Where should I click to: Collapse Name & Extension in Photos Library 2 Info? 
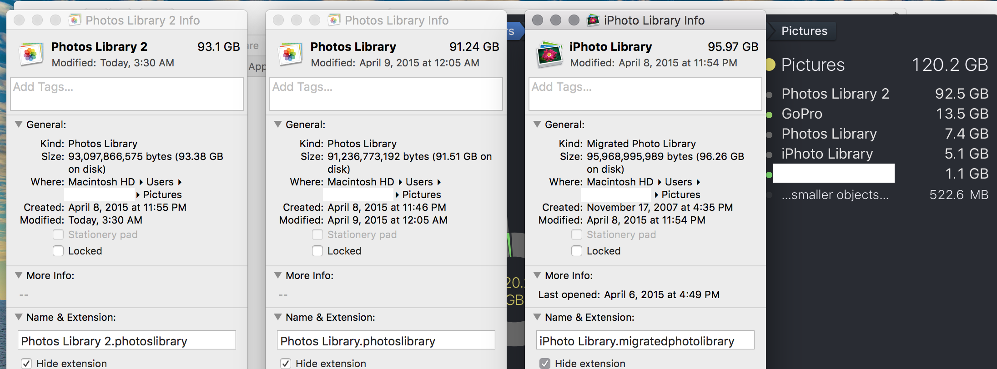tap(19, 317)
